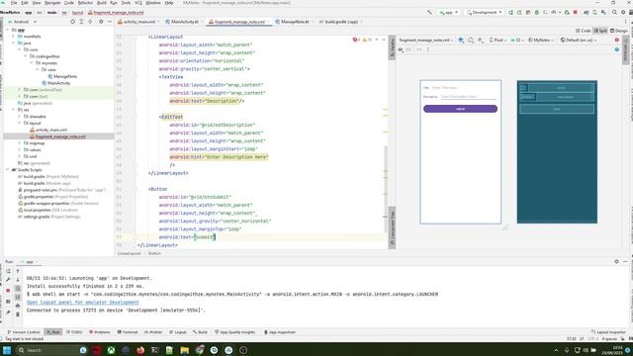Open Terminal tool window

click(x=128, y=332)
